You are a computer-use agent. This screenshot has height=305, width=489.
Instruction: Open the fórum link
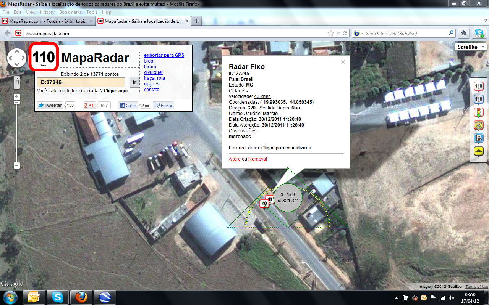coord(150,67)
